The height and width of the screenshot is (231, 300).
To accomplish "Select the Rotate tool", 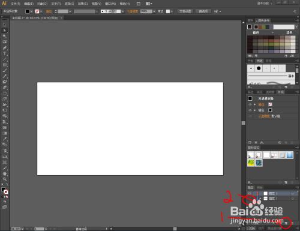I will [4, 94].
